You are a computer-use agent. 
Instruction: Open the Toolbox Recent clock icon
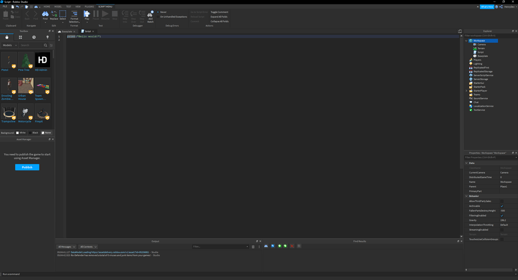tap(34, 37)
